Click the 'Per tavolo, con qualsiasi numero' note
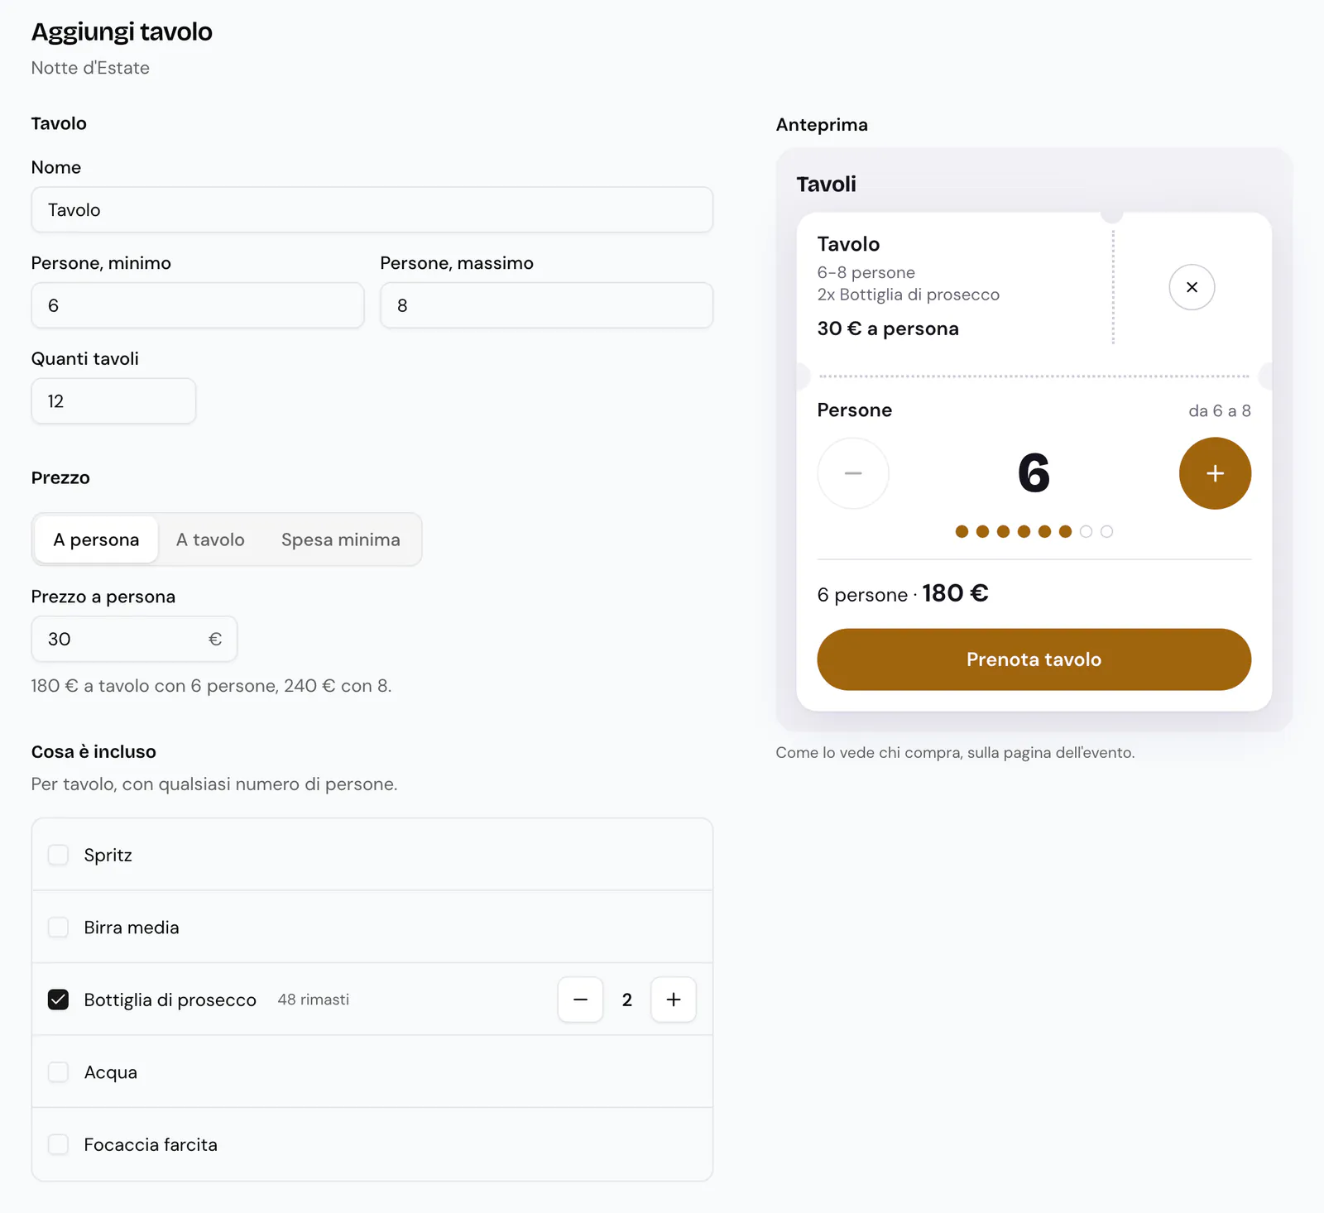Image resolution: width=1324 pixels, height=1213 pixels. 214,784
